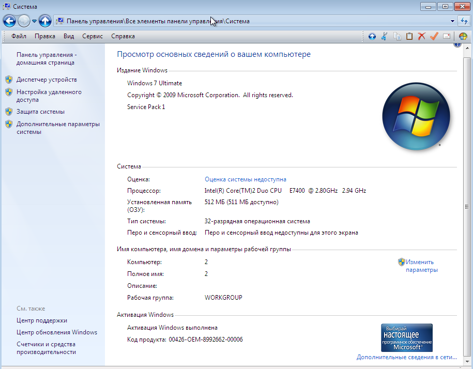Select the WORKGROUP value text
This screenshot has height=369, width=473.
pyautogui.click(x=223, y=298)
